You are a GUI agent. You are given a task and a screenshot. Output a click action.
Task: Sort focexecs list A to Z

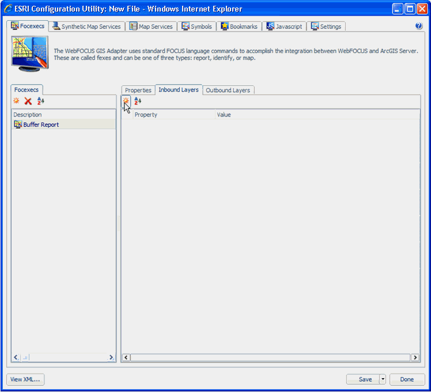[x=40, y=101]
